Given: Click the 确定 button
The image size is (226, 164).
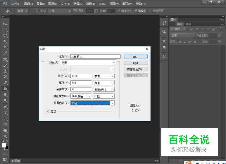Looking at the screenshot, I should click(x=136, y=57).
